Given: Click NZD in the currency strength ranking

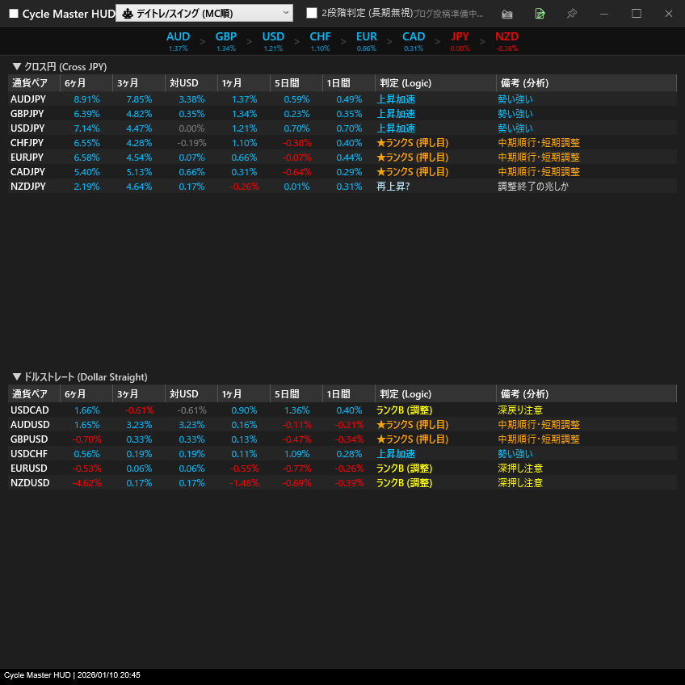Looking at the screenshot, I should pos(506,37).
